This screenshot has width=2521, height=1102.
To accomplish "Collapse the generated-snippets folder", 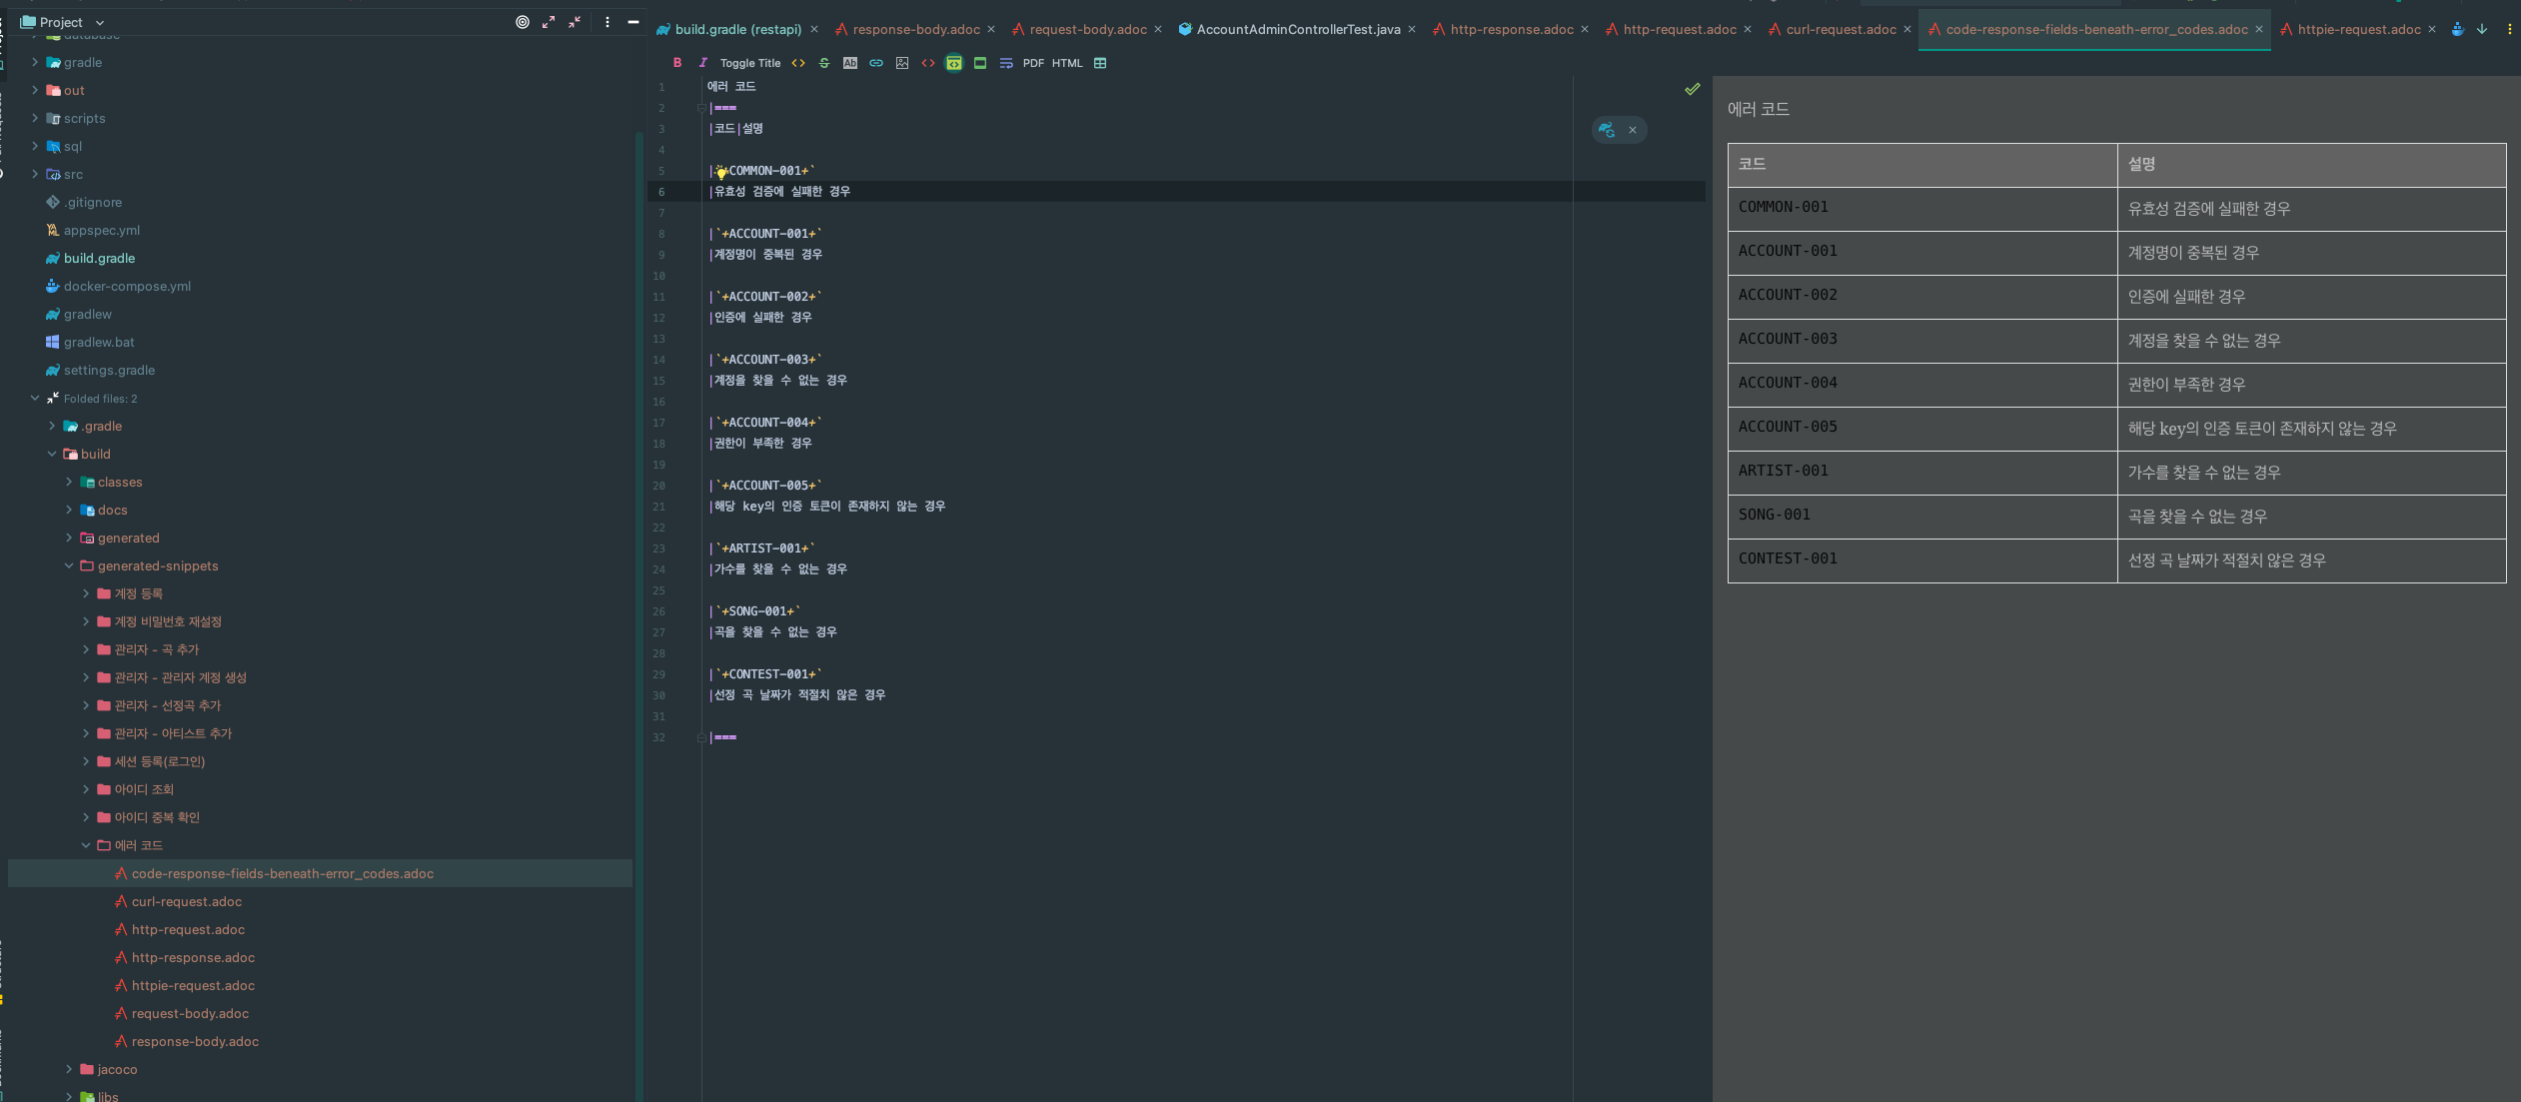I will [x=69, y=565].
